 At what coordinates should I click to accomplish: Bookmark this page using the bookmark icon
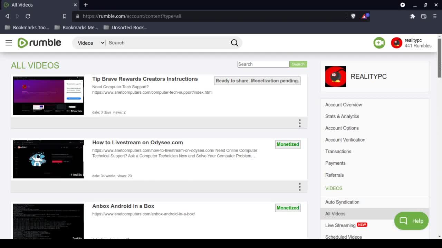click(65, 16)
